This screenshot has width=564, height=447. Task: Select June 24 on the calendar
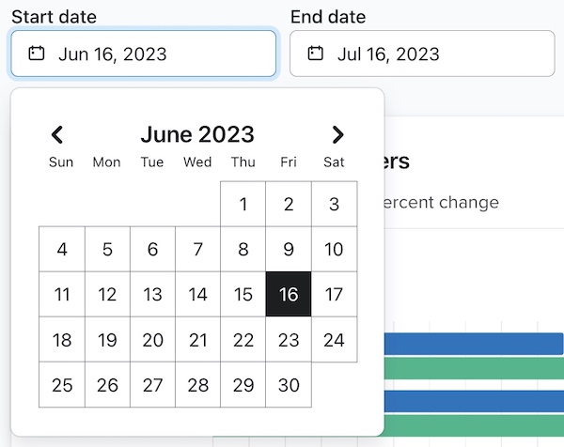click(334, 340)
